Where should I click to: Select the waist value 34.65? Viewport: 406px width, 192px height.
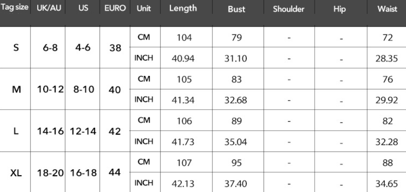[x=387, y=184]
